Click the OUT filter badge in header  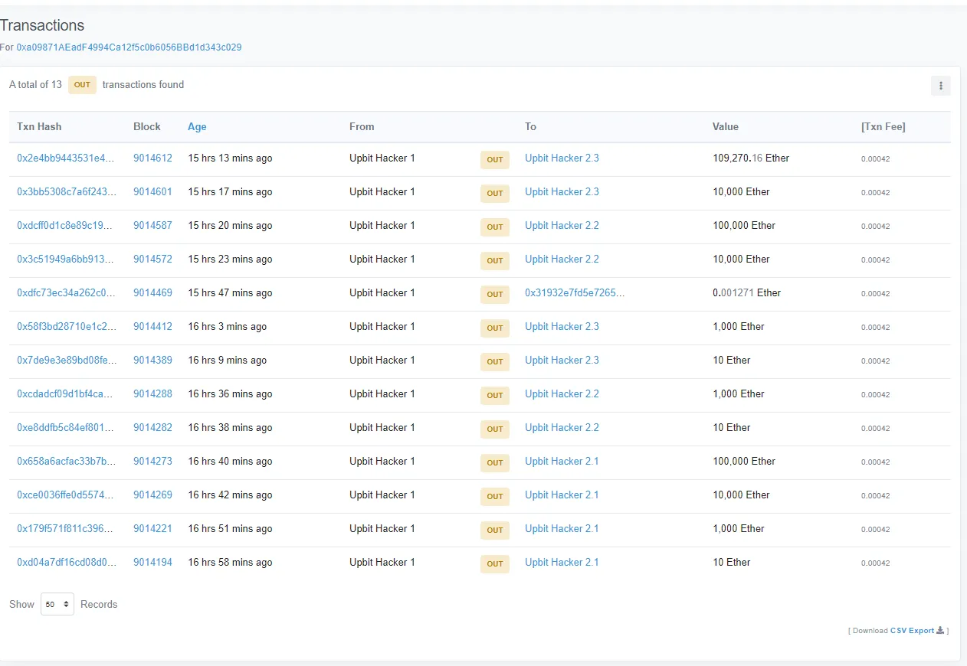[x=82, y=85]
